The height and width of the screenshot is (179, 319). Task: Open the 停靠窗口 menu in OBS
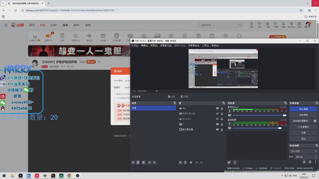166,45
